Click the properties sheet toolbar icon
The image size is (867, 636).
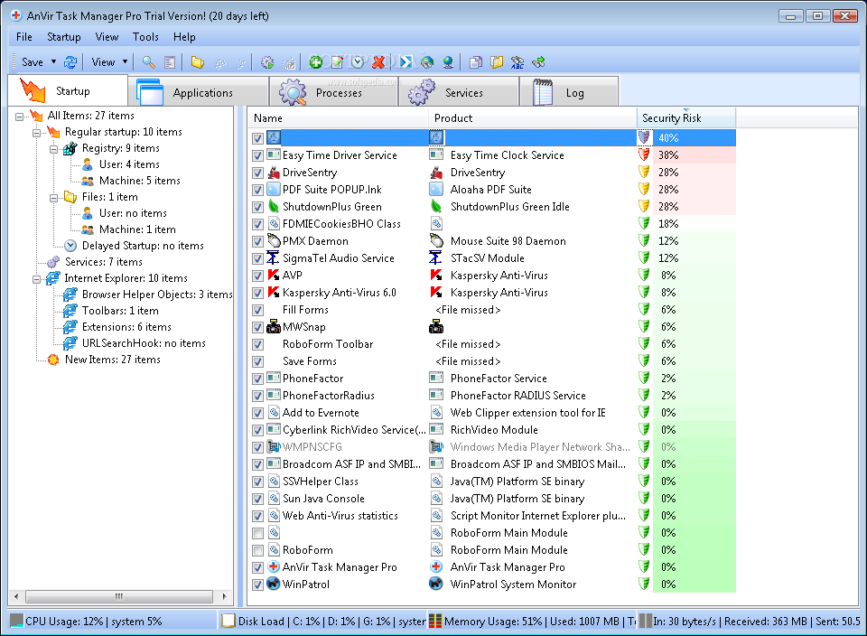(170, 62)
